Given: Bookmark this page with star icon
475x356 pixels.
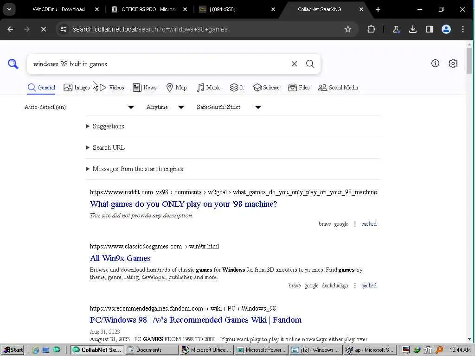Looking at the screenshot, I should [348, 29].
